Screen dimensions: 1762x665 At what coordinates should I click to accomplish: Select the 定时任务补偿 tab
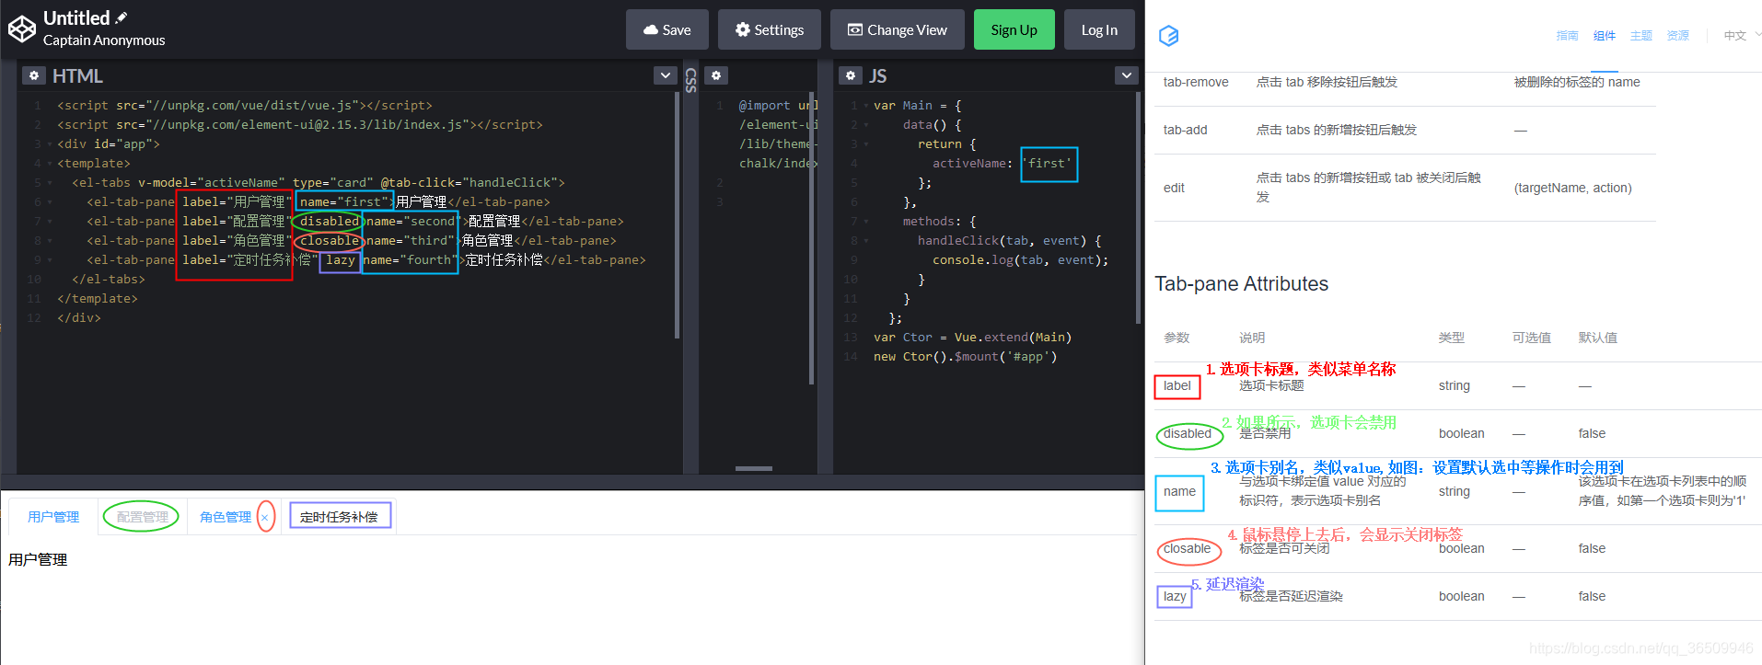pyautogui.click(x=339, y=517)
